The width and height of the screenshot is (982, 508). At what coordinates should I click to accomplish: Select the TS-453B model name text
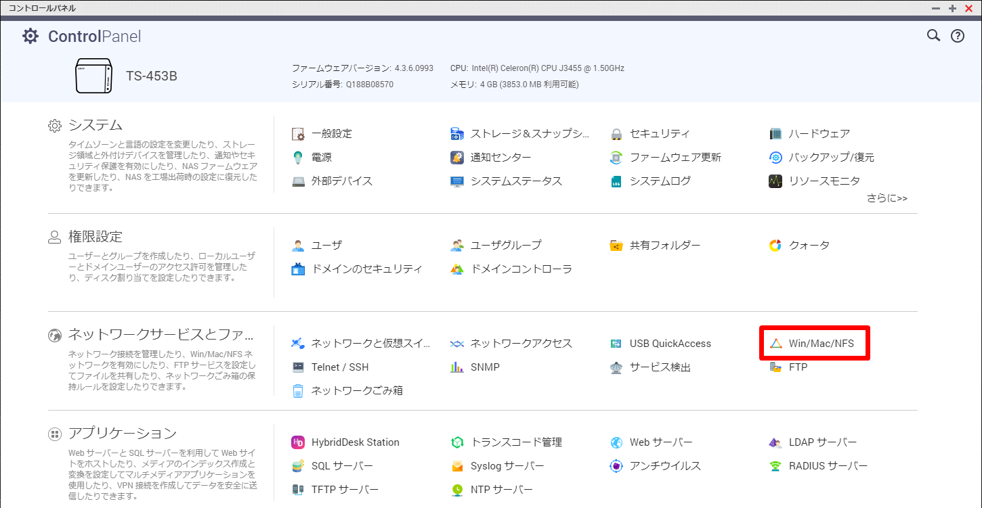(152, 76)
